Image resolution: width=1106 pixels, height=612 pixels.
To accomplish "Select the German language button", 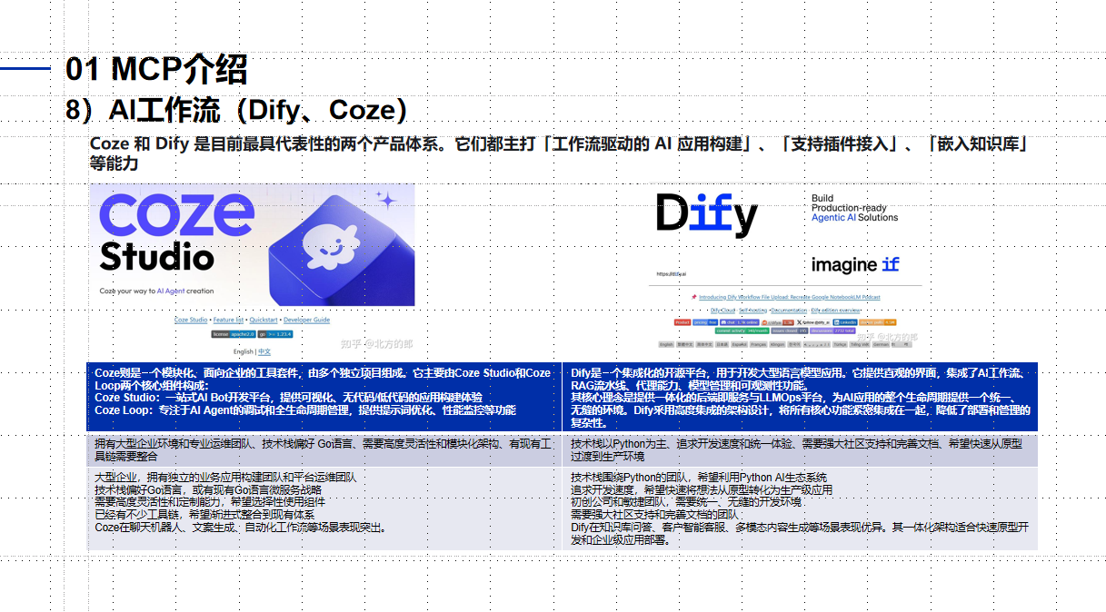I will pos(881,344).
